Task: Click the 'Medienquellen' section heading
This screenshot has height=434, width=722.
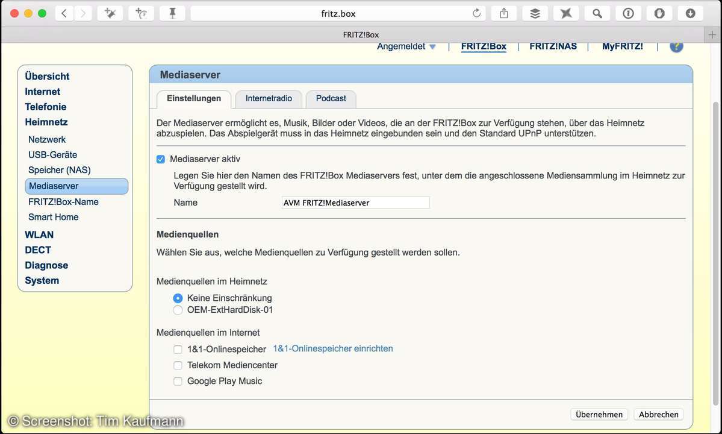Action: click(187, 234)
